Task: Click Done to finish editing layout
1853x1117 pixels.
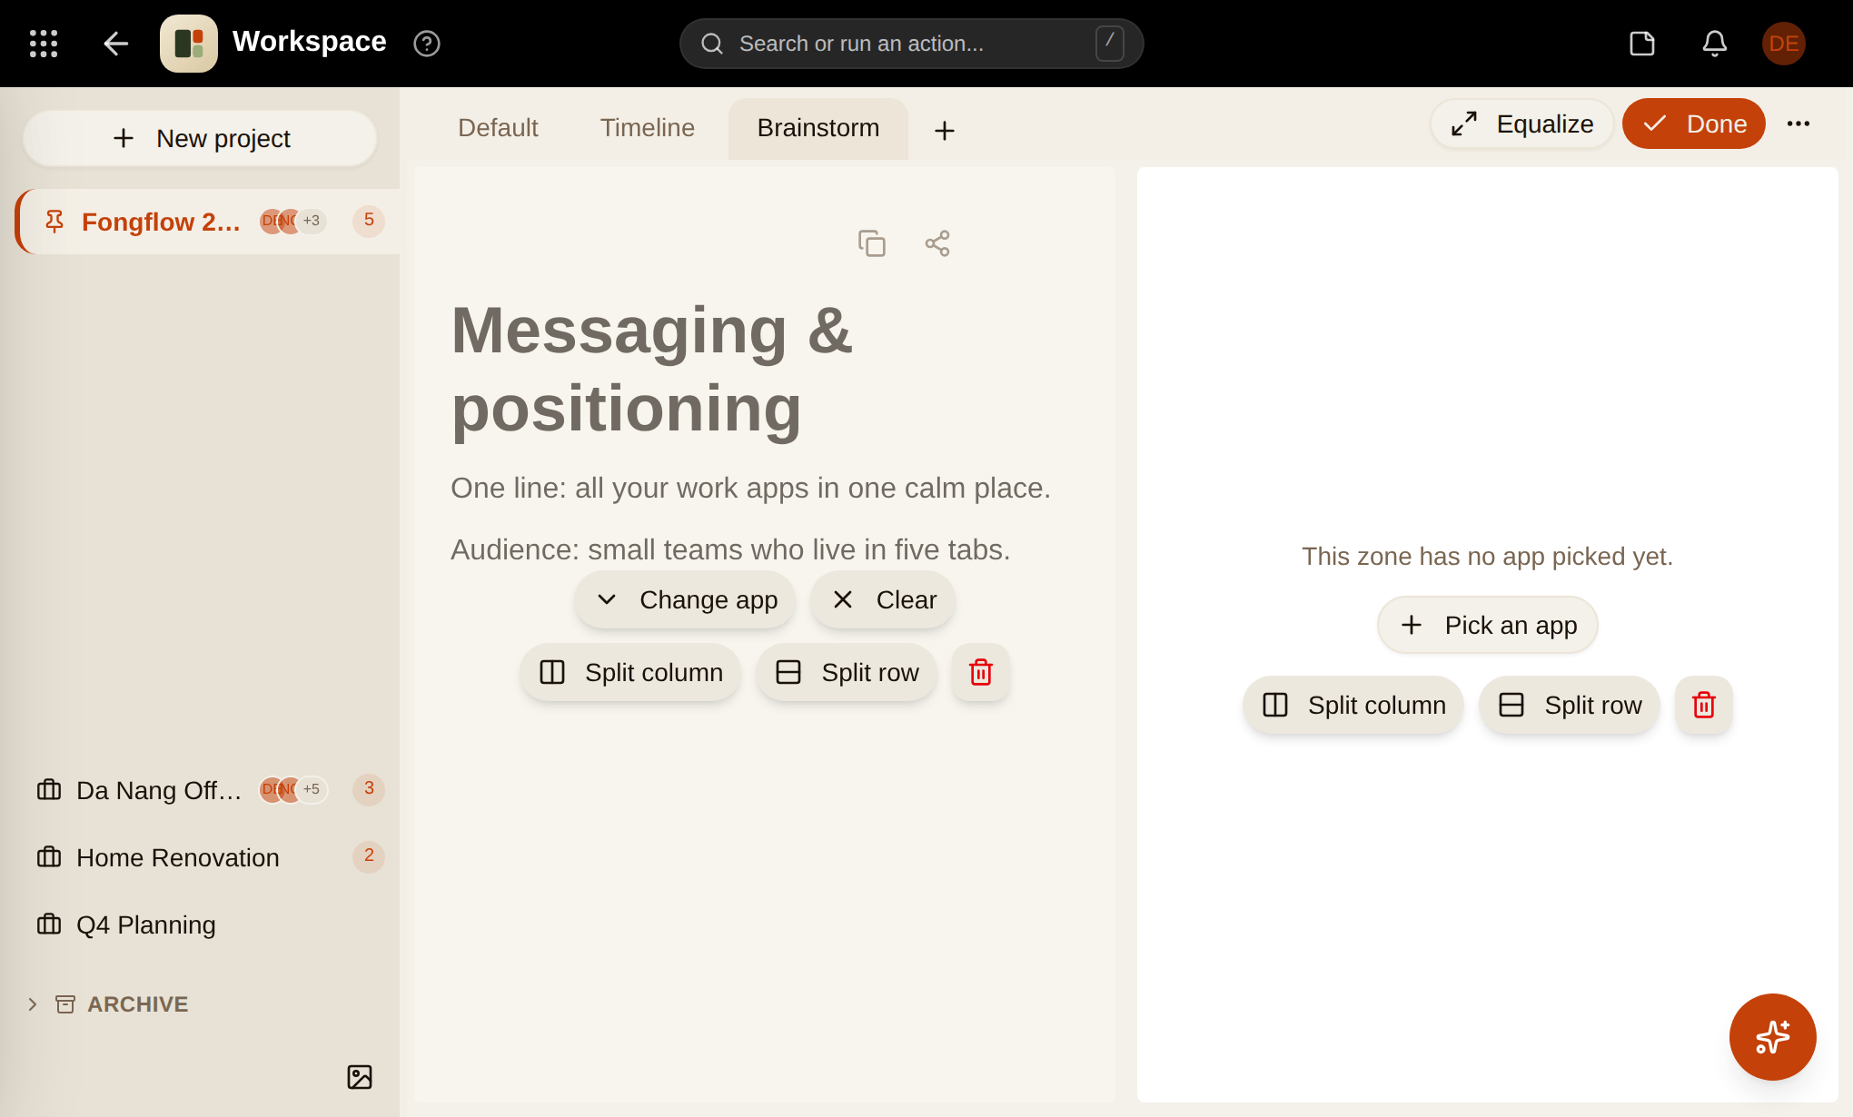Action: [x=1694, y=124]
